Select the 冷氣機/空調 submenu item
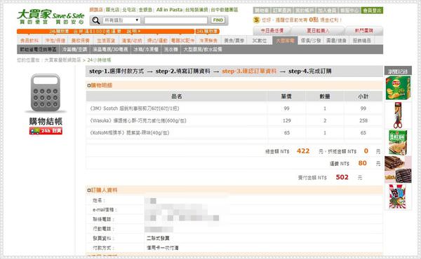The height and width of the screenshot is (259, 421). [74, 49]
